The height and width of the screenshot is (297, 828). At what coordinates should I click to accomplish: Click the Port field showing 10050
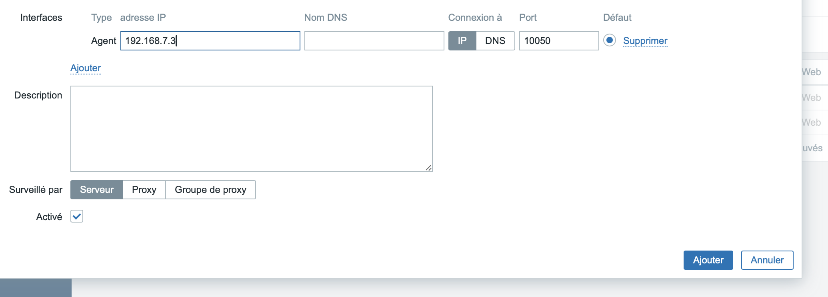pyautogui.click(x=558, y=41)
